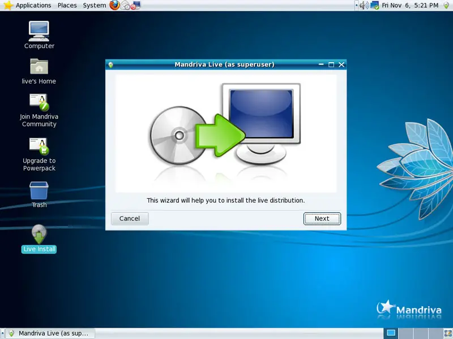Maximize the Mandriva Live window
453x339 pixels.
click(331, 64)
